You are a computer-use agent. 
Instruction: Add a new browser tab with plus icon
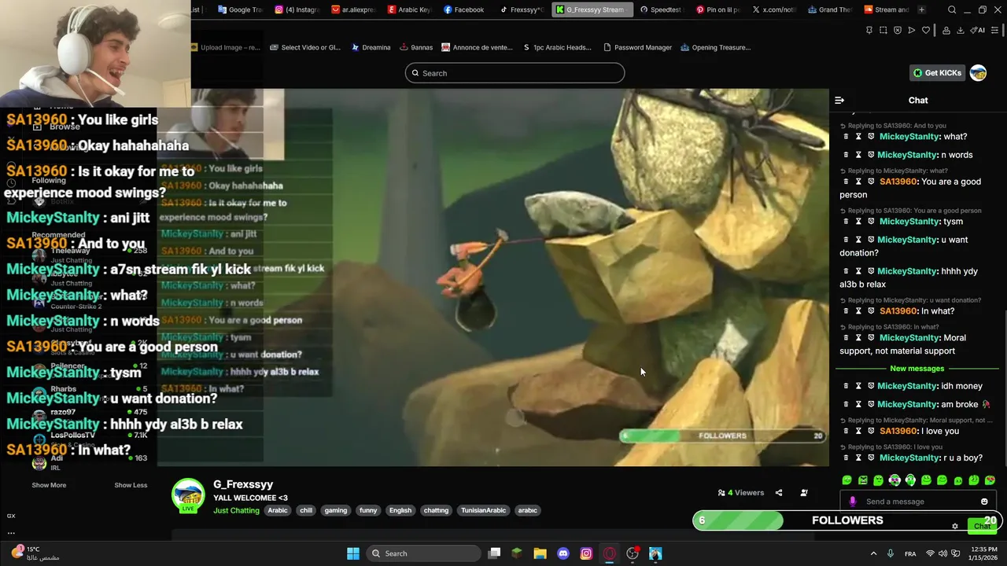tap(921, 9)
